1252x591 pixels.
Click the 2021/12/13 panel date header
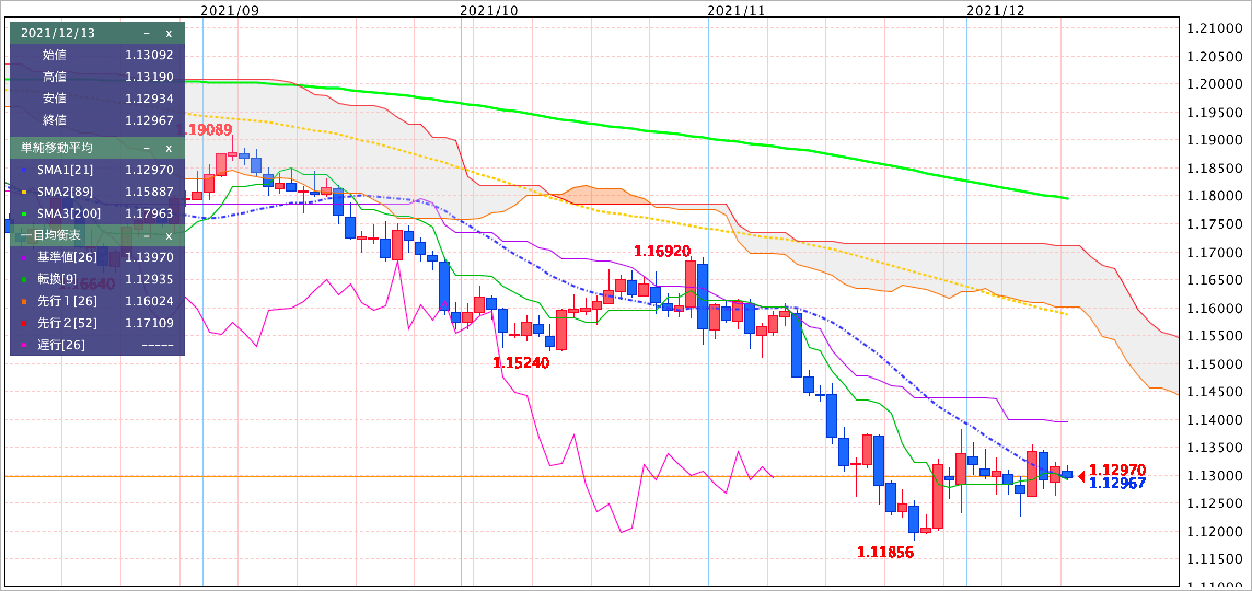(58, 33)
